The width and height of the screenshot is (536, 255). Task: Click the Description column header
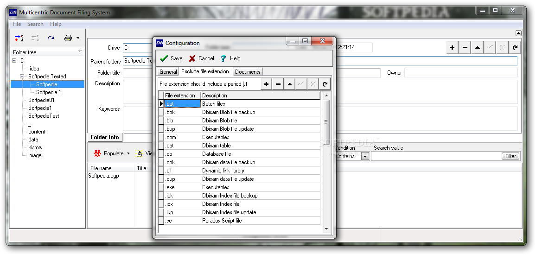(261, 96)
